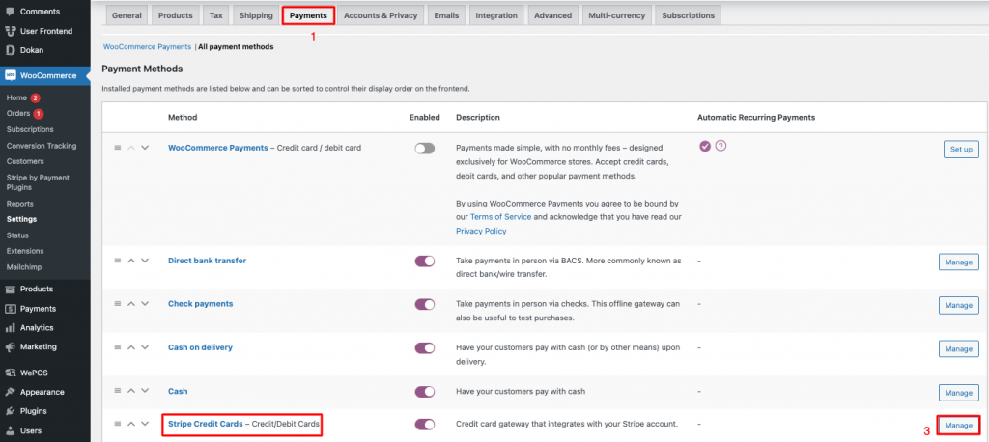Open Stripe by Payment Plugins submenu item
This screenshot has width=989, height=442.
[x=38, y=182]
